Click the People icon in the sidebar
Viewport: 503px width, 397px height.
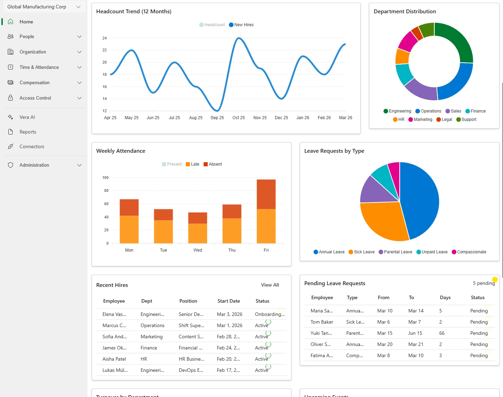click(11, 36)
